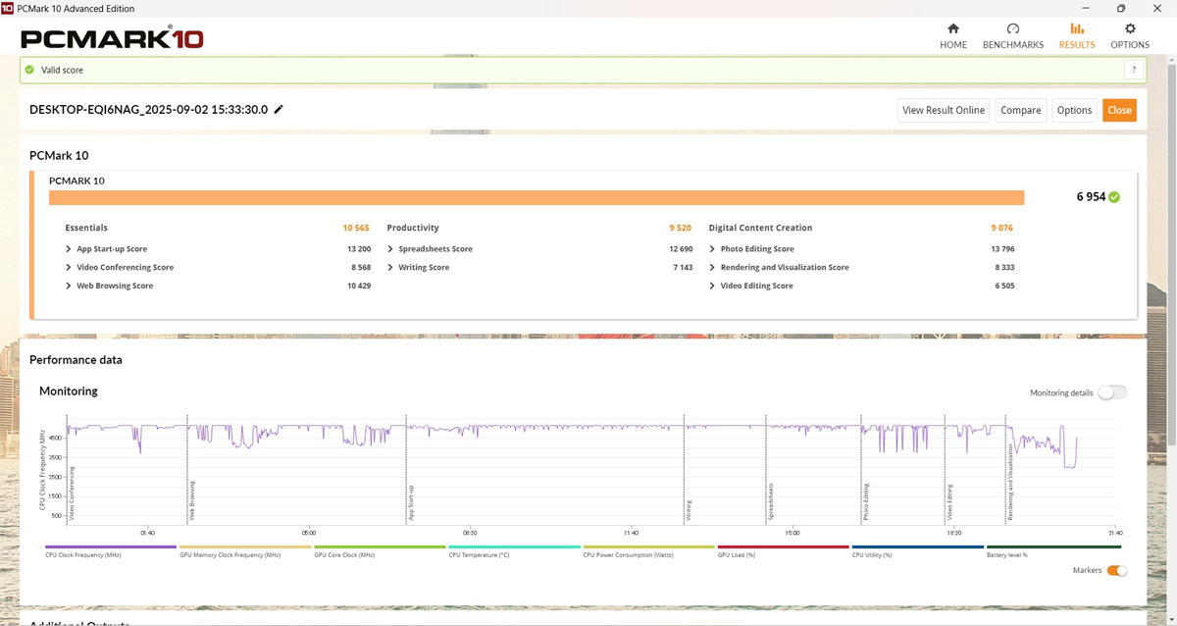
Task: Turn off the Markers switch
Action: [x=1116, y=570]
